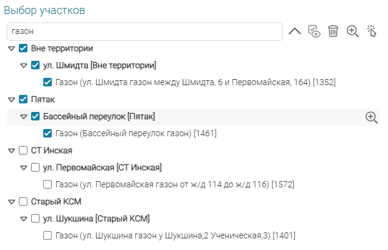The height and width of the screenshot is (250, 388).
Task: Check the СТ Инская checkbox
Action: 23,150
